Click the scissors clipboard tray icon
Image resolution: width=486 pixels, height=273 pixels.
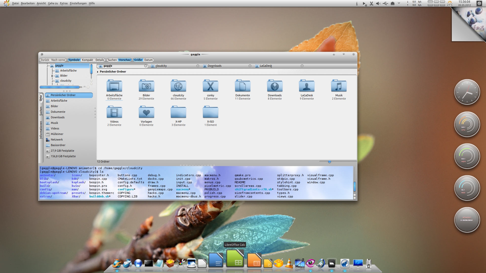[x=371, y=4]
